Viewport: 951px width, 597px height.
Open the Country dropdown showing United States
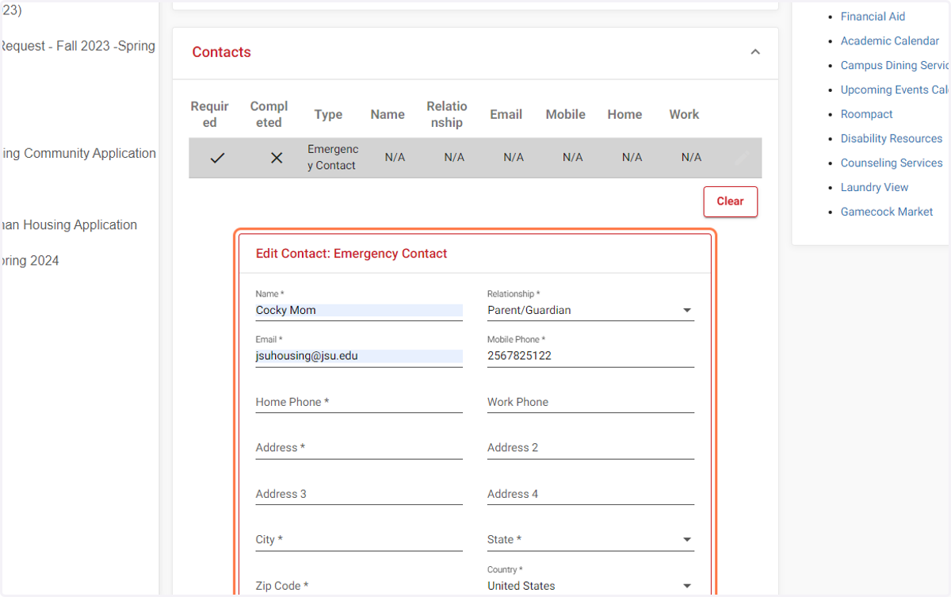tap(590, 586)
